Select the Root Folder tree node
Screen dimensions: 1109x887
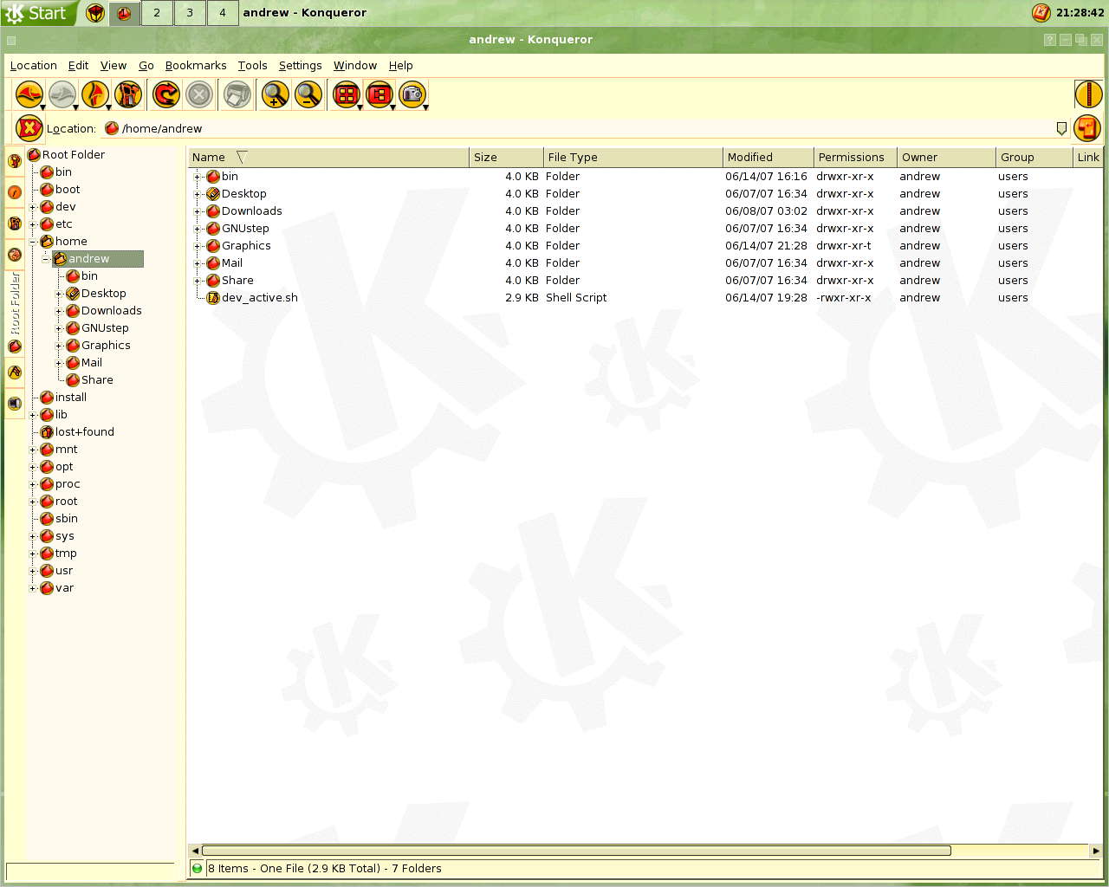[74, 155]
